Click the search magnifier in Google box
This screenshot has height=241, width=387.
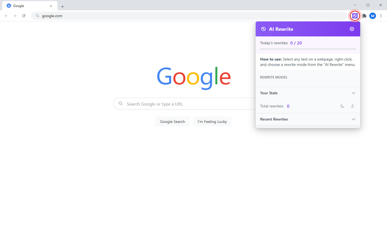(121, 104)
